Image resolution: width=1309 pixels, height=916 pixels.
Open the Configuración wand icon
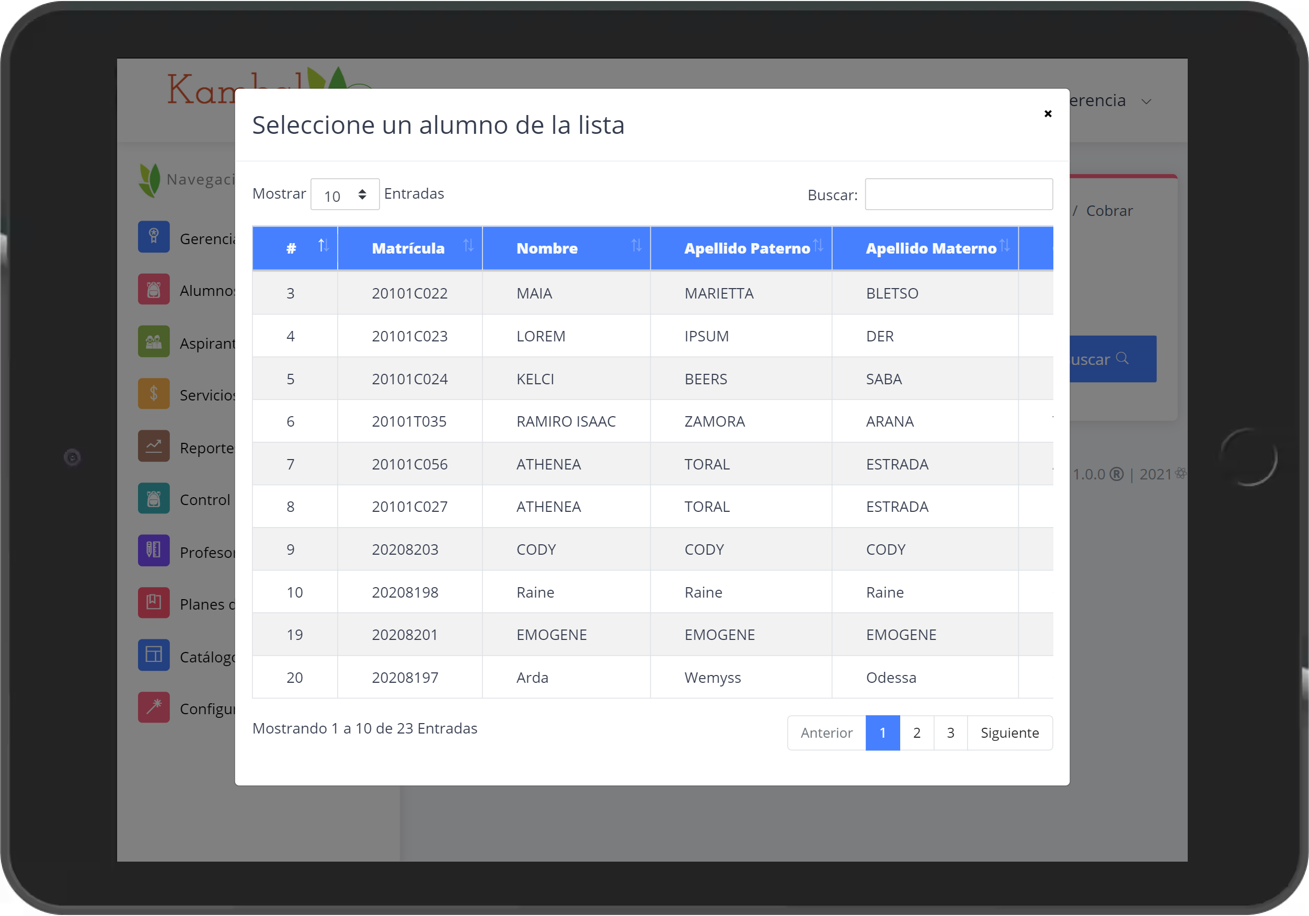point(153,707)
